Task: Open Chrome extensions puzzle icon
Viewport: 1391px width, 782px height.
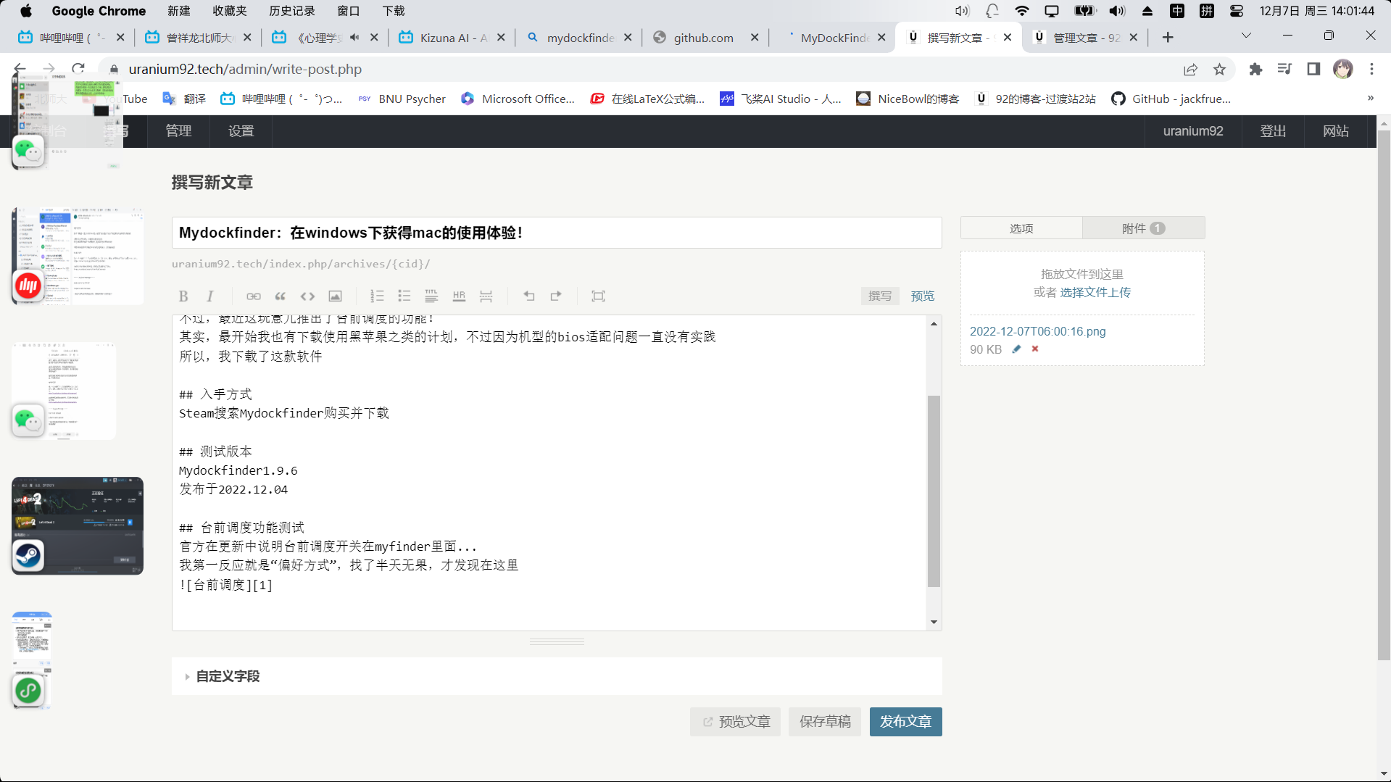Action: (x=1255, y=70)
